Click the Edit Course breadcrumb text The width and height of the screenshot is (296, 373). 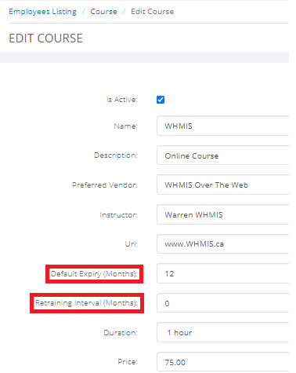point(153,12)
